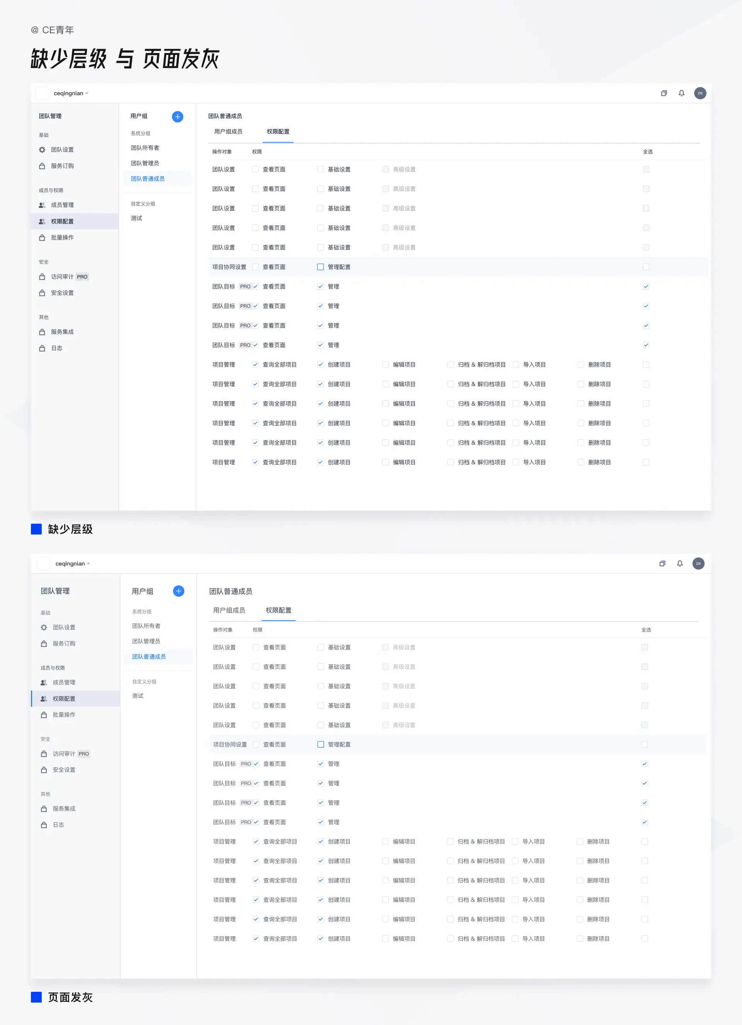Click the 成员管理 people icon in 缺少层级 mockup
The height and width of the screenshot is (1025, 742).
click(x=42, y=205)
